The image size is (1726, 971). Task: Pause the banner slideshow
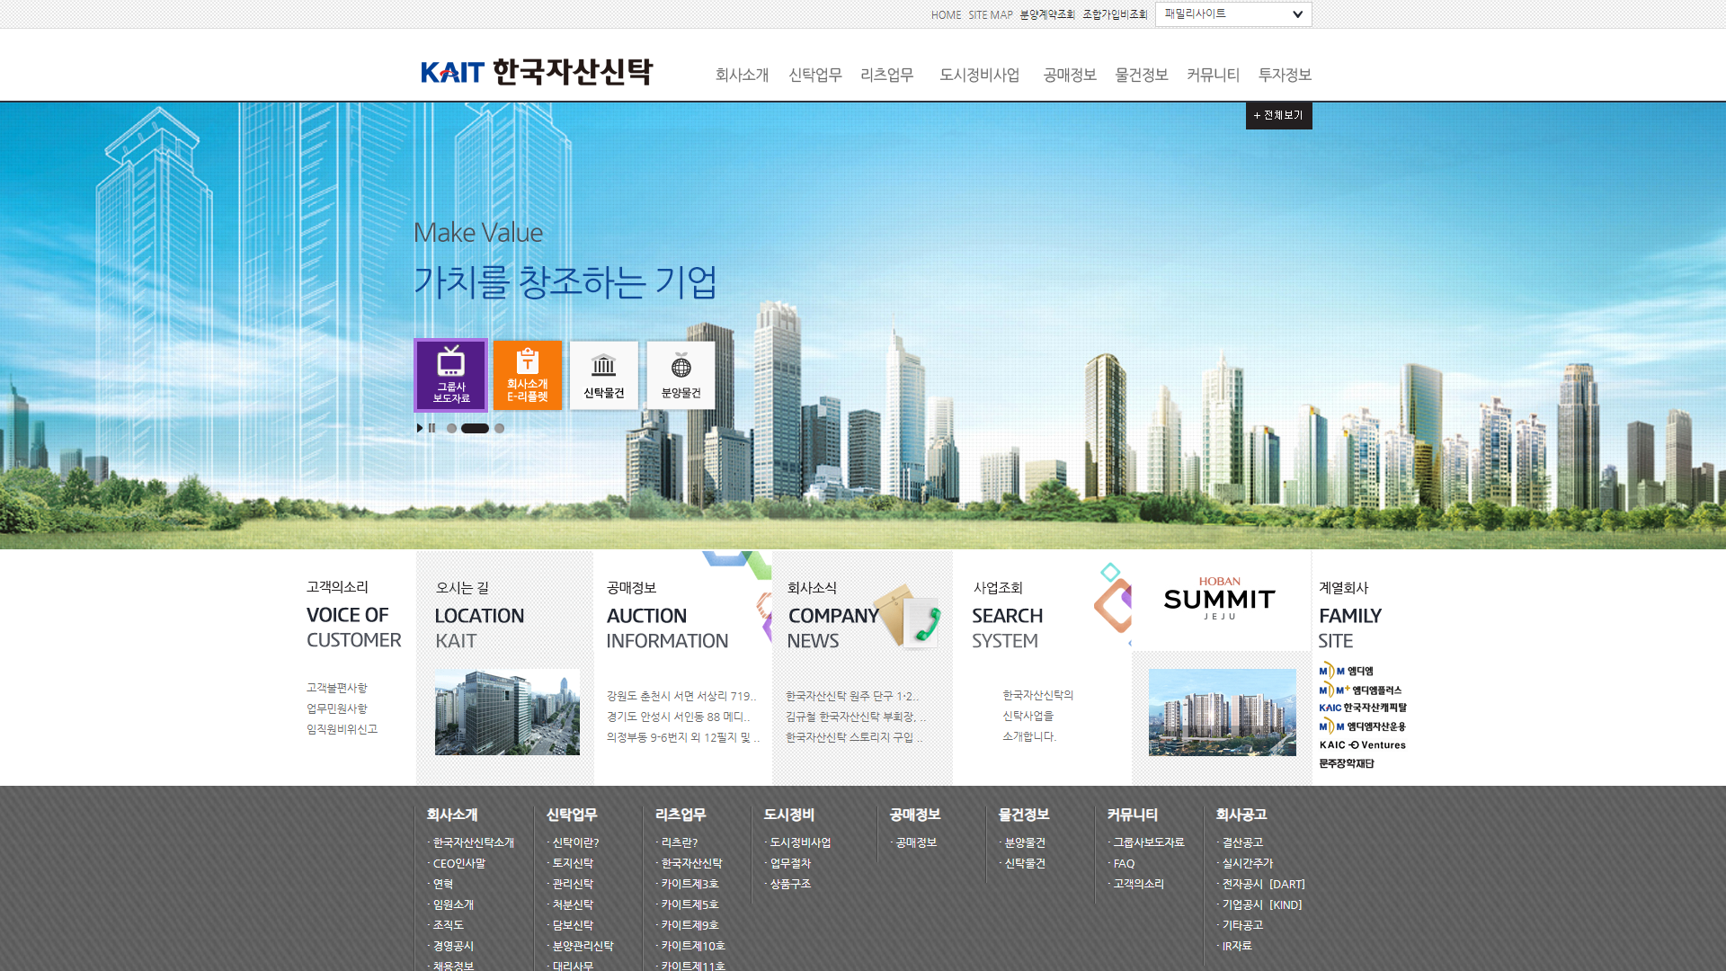click(x=432, y=428)
